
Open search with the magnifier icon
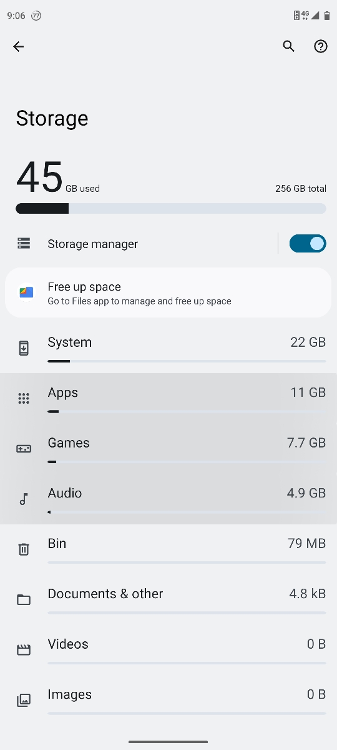pyautogui.click(x=288, y=46)
